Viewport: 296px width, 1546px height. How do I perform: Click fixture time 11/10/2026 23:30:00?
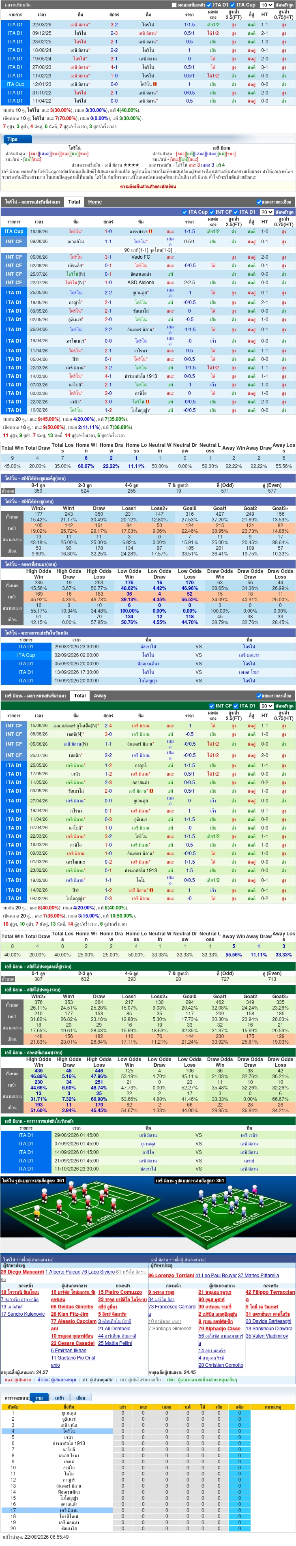pyautogui.click(x=76, y=1169)
